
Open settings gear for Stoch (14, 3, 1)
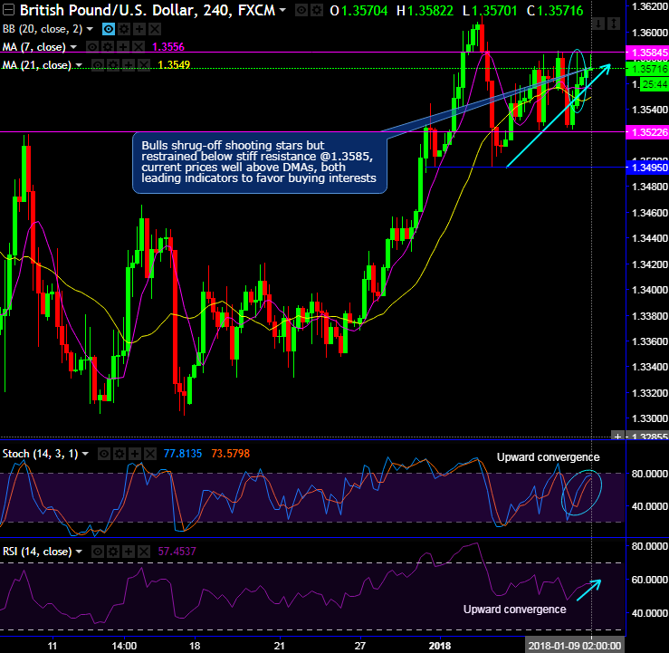pyautogui.click(x=119, y=454)
